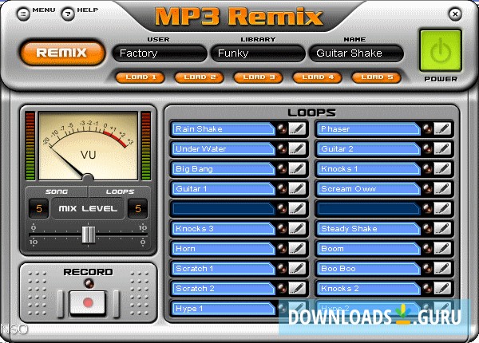Edit the Big Bang loop with pencil icon
The width and height of the screenshot is (479, 343).
point(297,169)
